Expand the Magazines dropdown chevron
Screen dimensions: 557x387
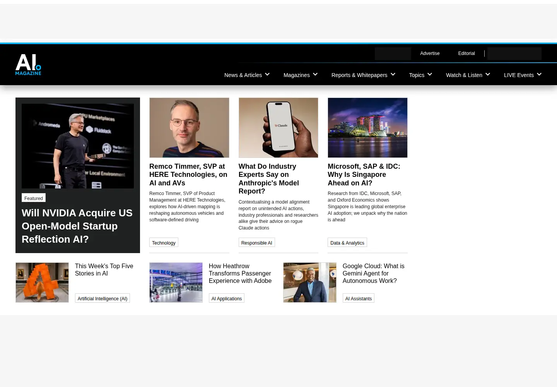click(315, 74)
